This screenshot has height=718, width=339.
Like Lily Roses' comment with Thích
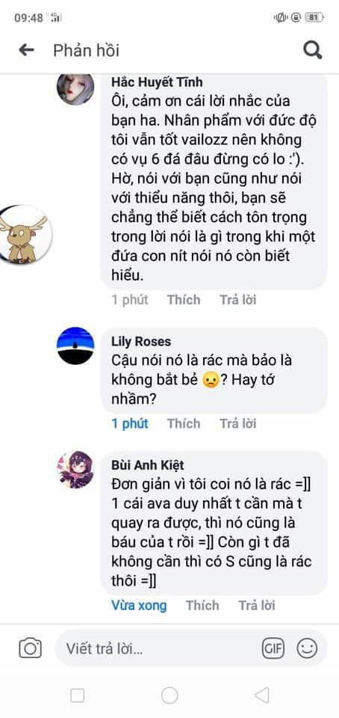[x=184, y=423]
